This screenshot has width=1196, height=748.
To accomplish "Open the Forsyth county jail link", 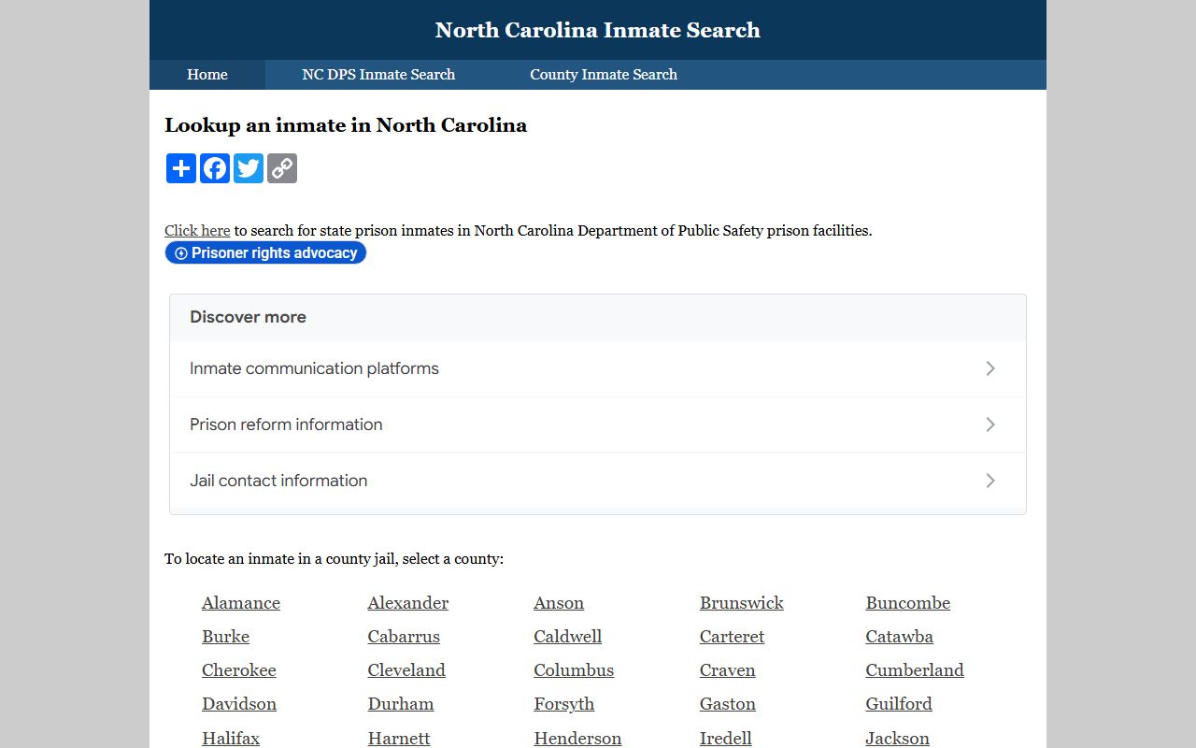I will (x=563, y=704).
